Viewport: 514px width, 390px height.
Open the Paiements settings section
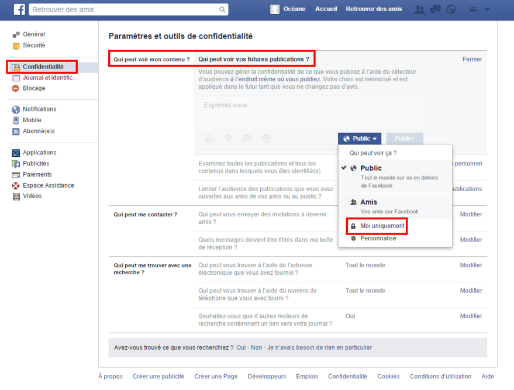(37, 175)
